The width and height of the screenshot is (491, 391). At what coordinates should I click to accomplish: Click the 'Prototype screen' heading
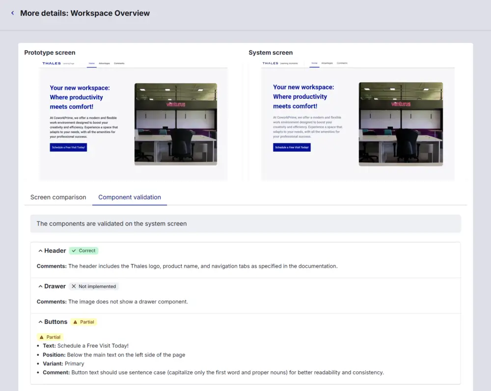[x=50, y=53]
